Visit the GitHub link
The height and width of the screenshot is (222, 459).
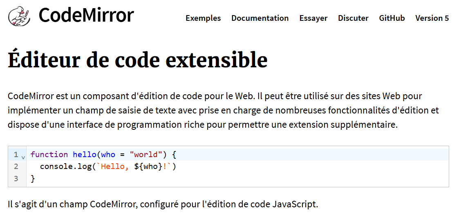392,18
